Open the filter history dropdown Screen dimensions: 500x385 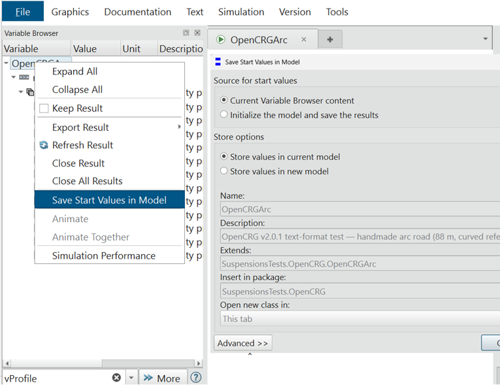click(131, 378)
